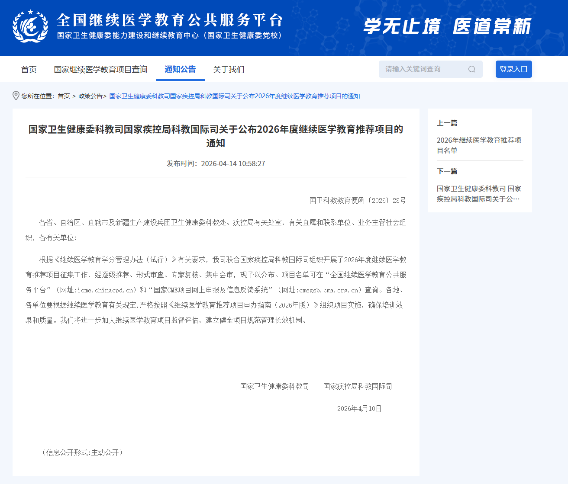Open the 关于我们 navigation item

pos(229,70)
